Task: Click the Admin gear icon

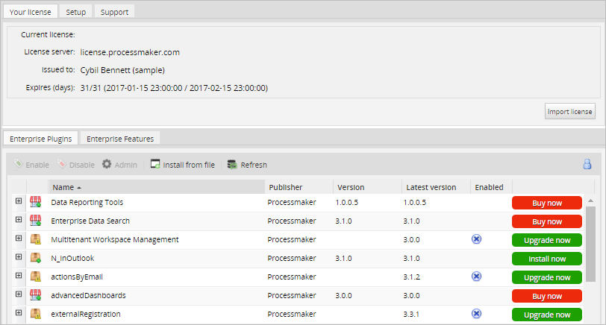Action: point(107,165)
